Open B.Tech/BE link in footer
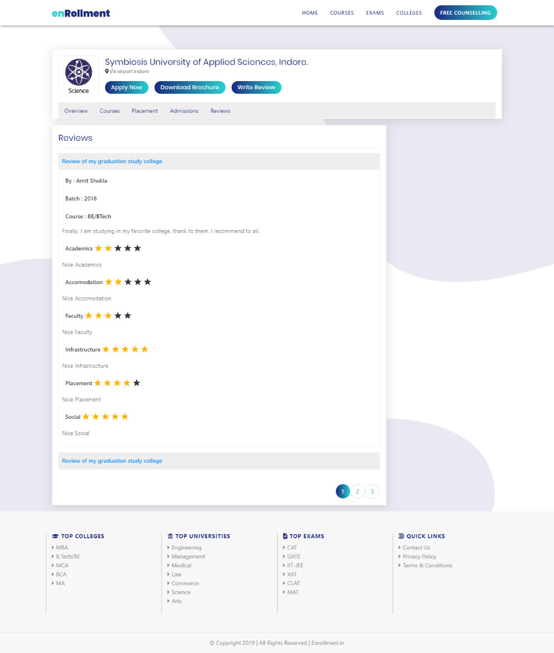Image resolution: width=554 pixels, height=653 pixels. point(68,557)
